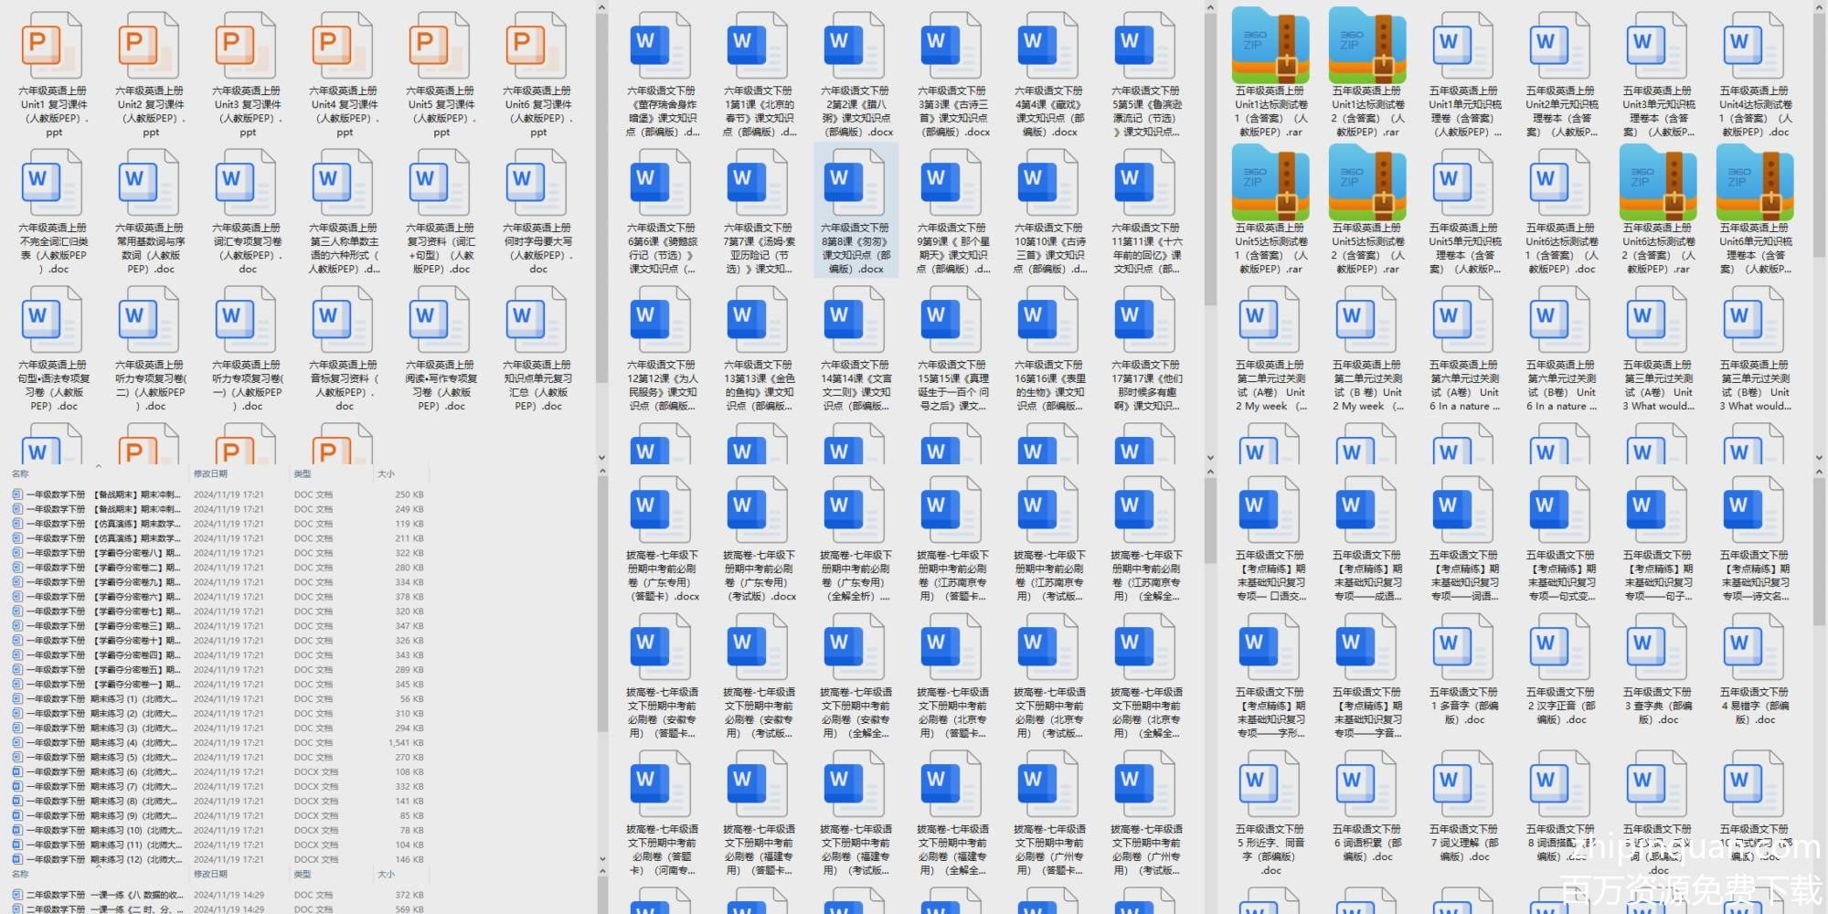Click scroll-down arrow of 六年级语文下册 icon pane

1210,457
